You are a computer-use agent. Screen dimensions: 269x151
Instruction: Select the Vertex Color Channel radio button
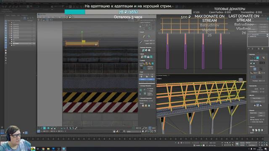tap(251, 122)
